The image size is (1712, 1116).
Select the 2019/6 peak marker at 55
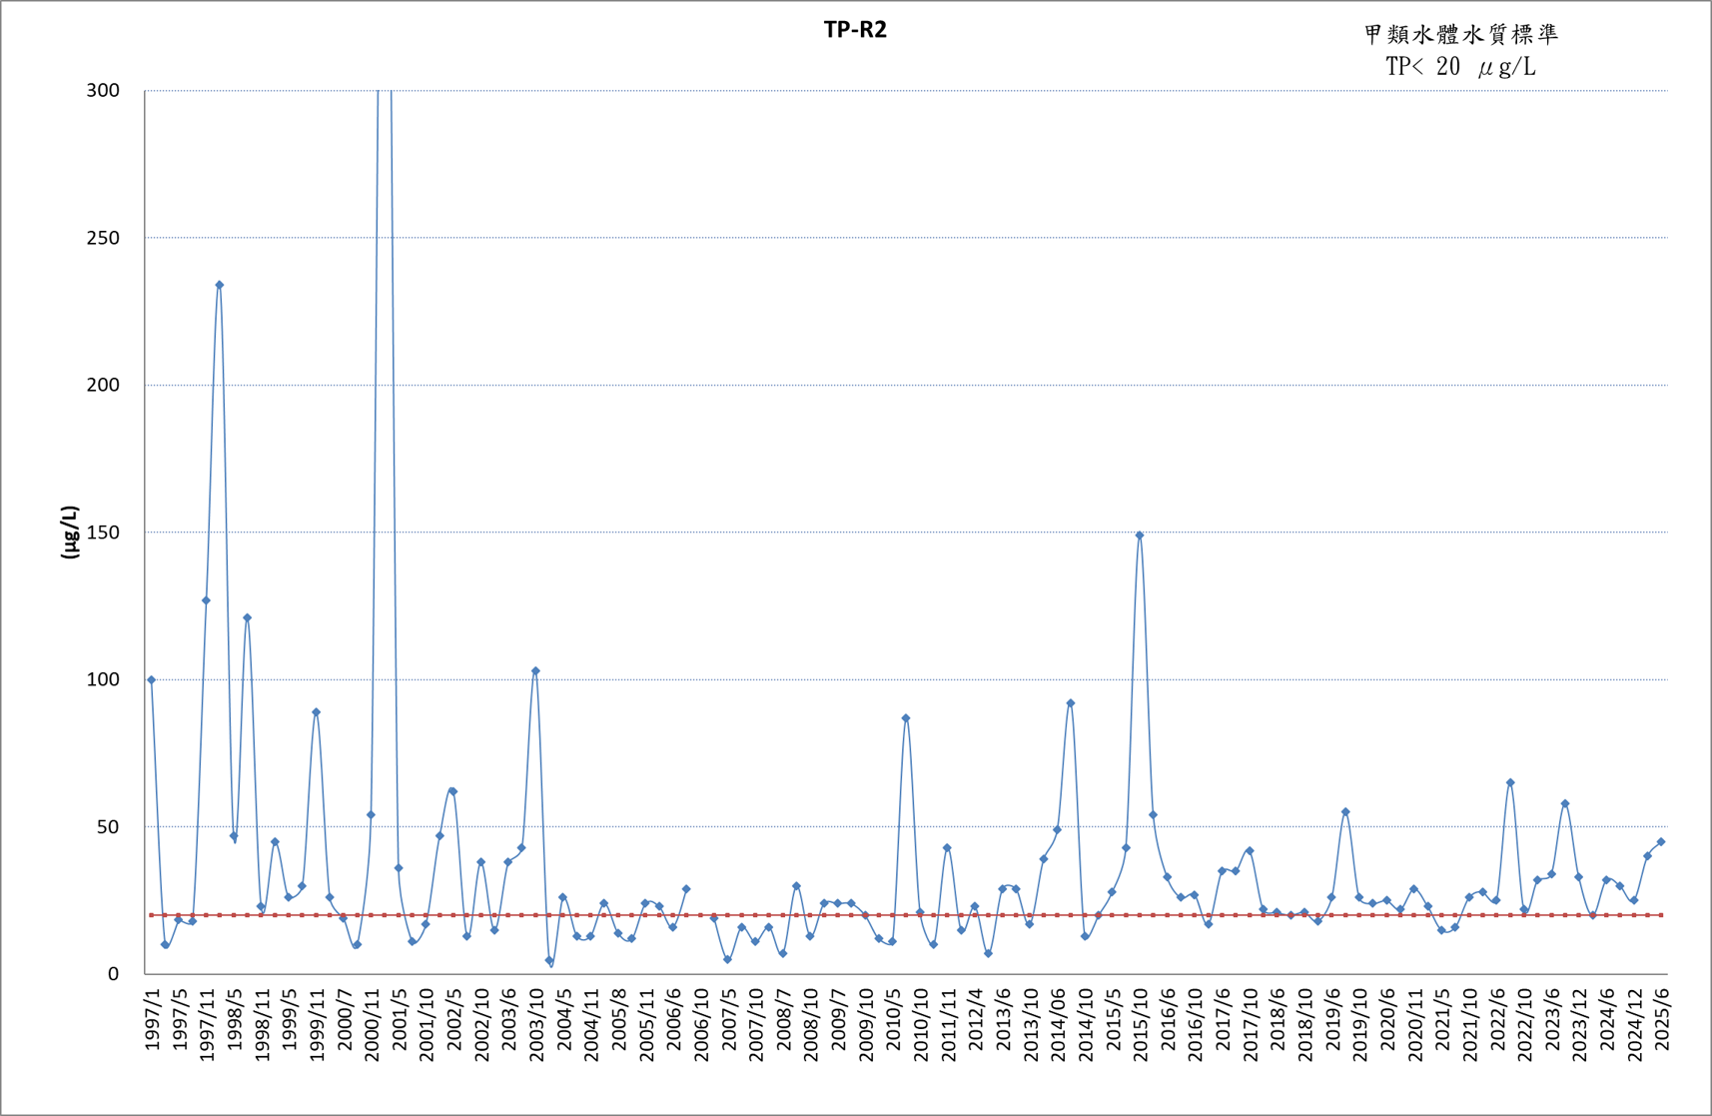tap(1345, 812)
